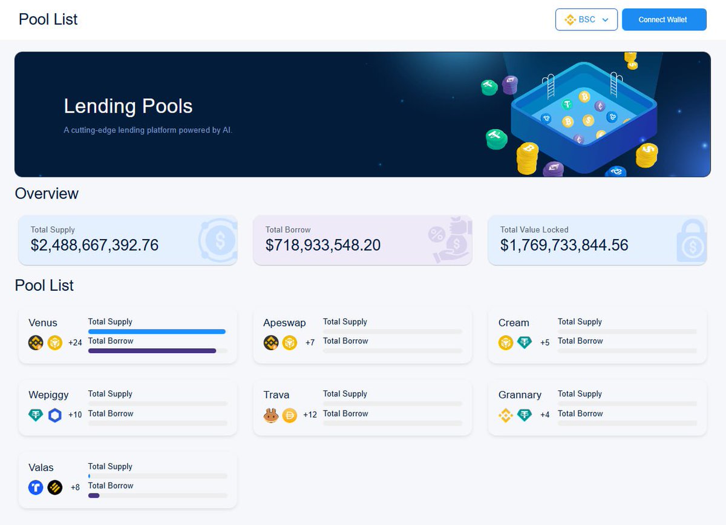Click the +5 more tokens in Cream
This screenshot has height=525, width=726.
tap(544, 343)
